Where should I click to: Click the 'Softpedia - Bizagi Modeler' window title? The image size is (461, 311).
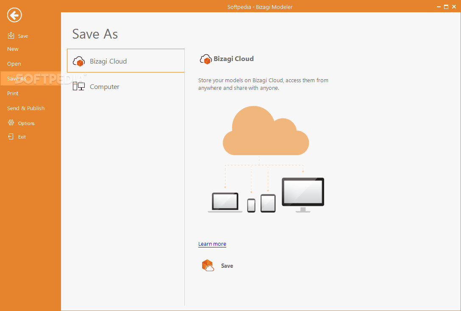[260, 7]
